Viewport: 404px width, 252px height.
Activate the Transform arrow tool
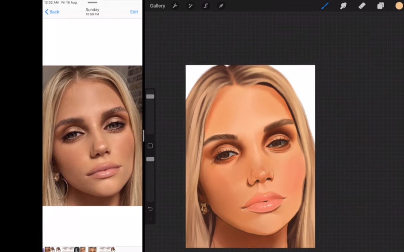[x=221, y=6]
